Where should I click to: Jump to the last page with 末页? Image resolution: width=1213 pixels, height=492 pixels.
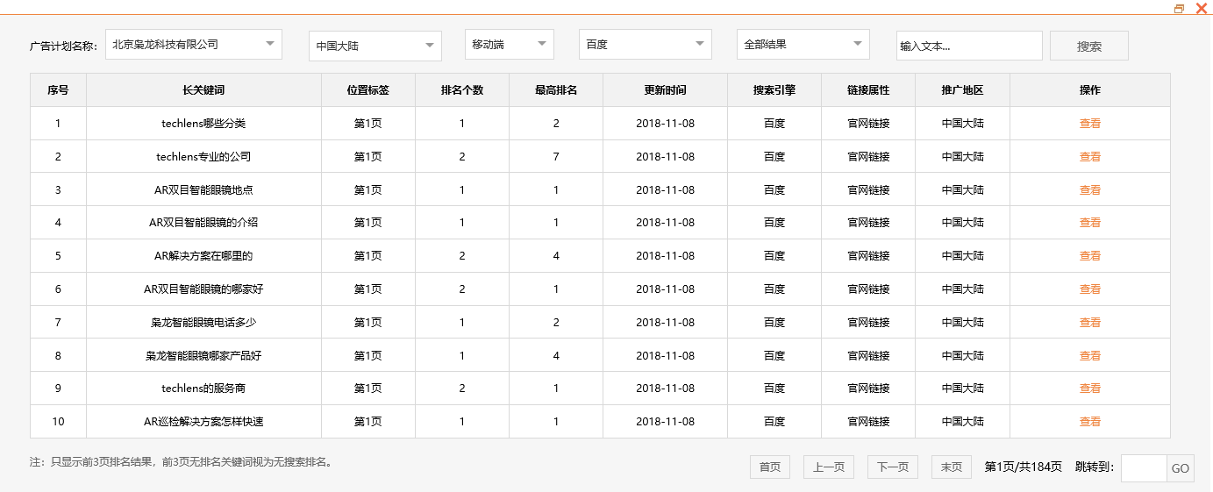click(x=952, y=467)
